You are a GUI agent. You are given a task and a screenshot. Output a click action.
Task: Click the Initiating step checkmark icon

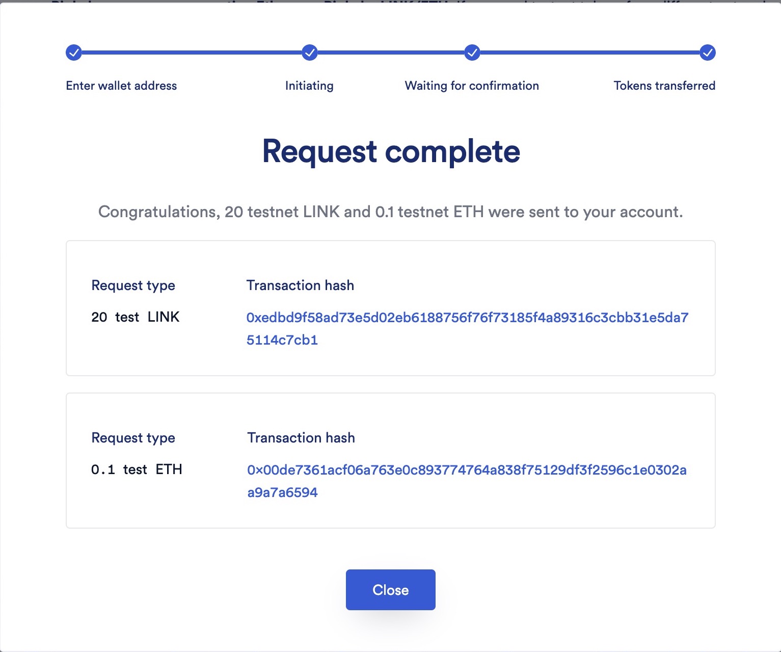point(310,53)
